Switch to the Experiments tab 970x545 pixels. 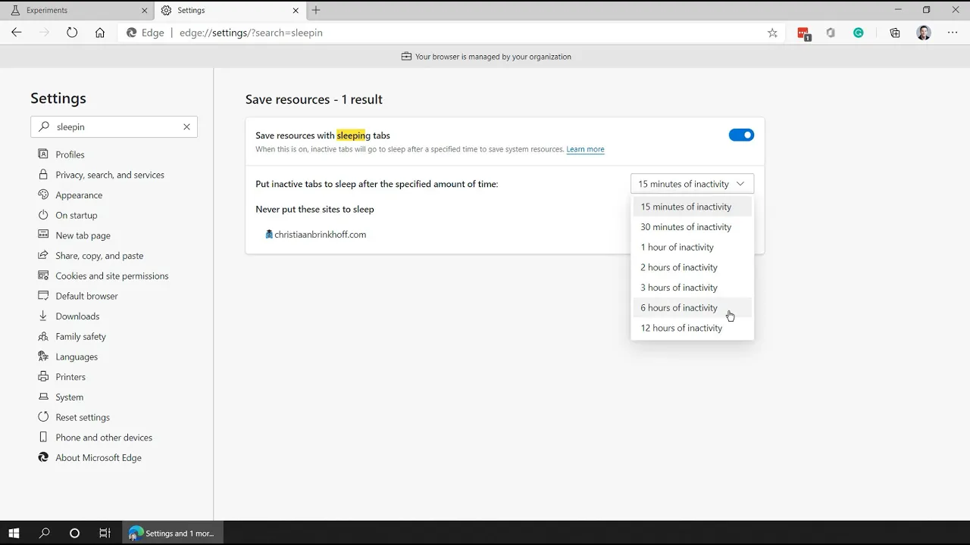[76, 11]
